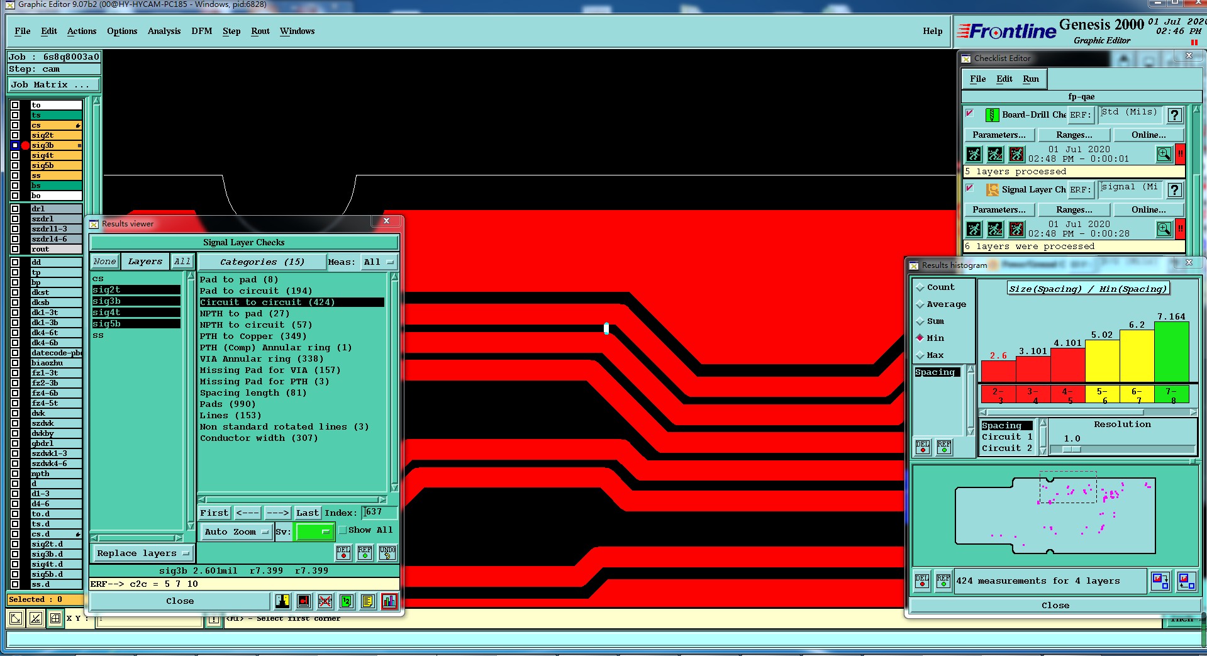
Task: Click DEL icon beside measurements count in histogram
Action: pos(922,581)
